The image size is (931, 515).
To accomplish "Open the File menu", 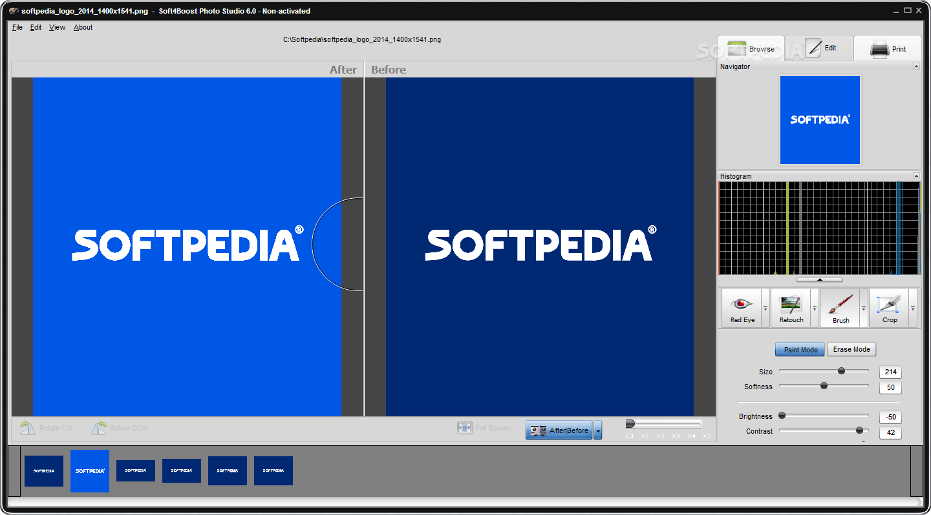I will click(x=17, y=27).
